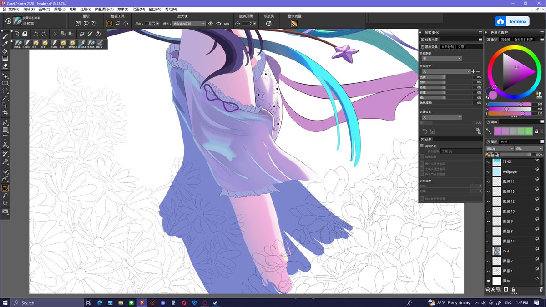Open the zoom level 43.70 dropdown arrow
546x307 pixels.
[x=157, y=24]
